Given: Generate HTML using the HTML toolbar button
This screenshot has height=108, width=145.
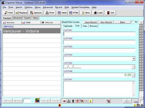Looking at the screenshot, I should (74, 13).
